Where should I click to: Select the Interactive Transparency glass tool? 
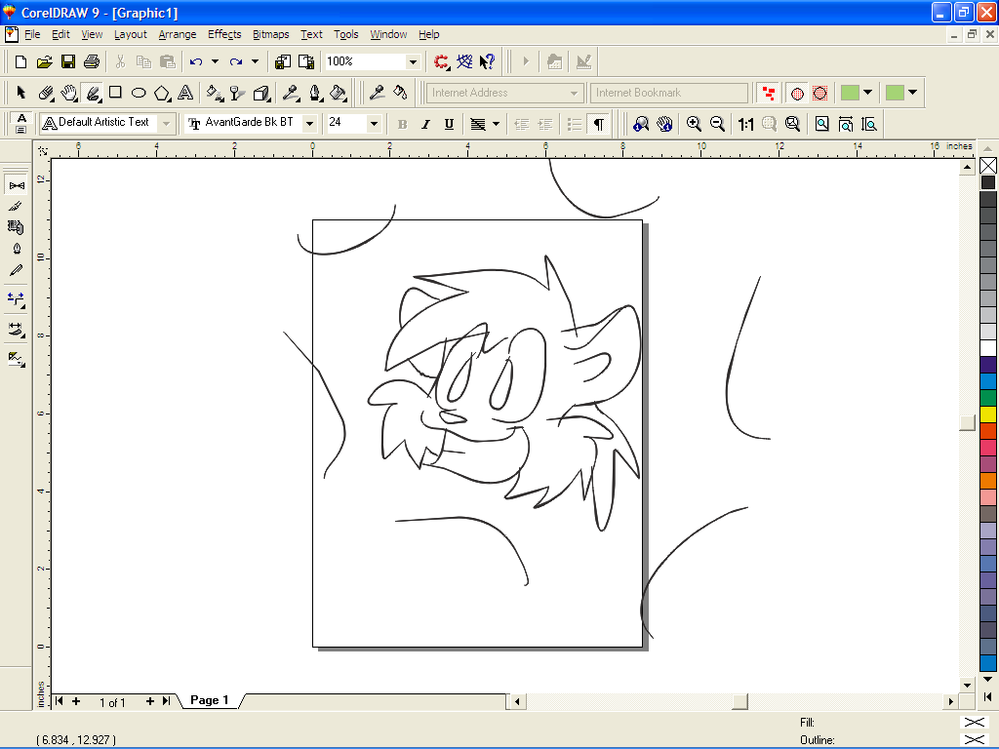238,93
